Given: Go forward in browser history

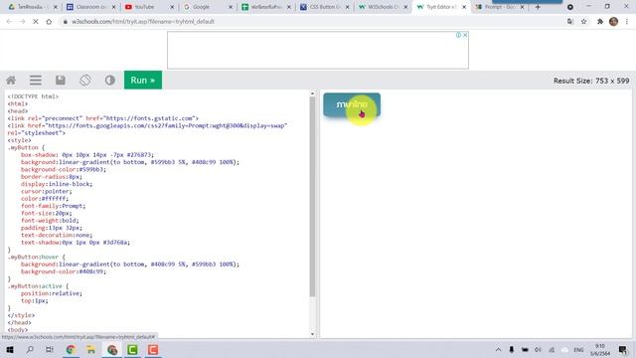Looking at the screenshot, I should tap(22, 22).
